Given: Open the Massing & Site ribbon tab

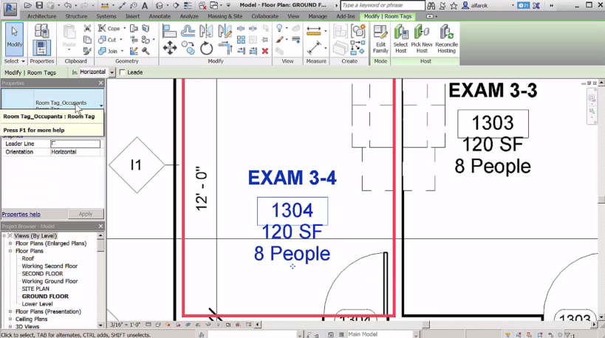Looking at the screenshot, I should [x=225, y=16].
